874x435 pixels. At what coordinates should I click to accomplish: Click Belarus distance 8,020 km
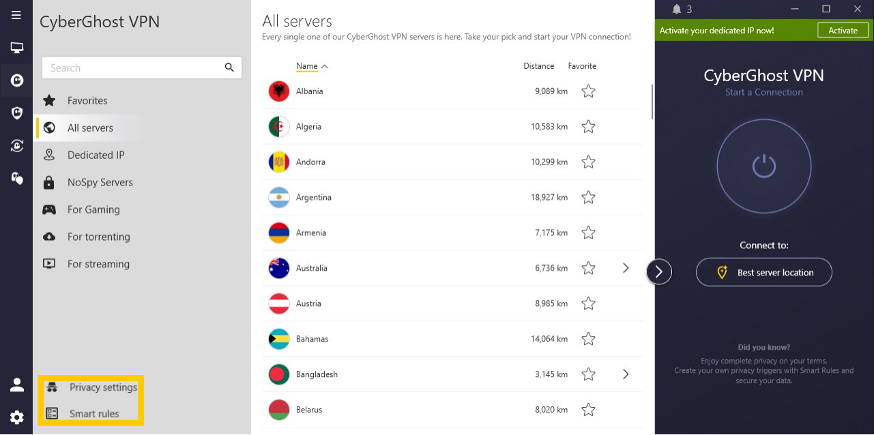point(551,410)
